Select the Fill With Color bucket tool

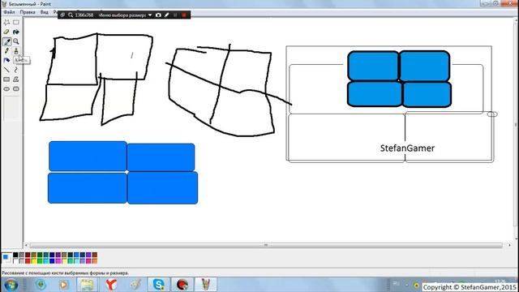[16, 32]
